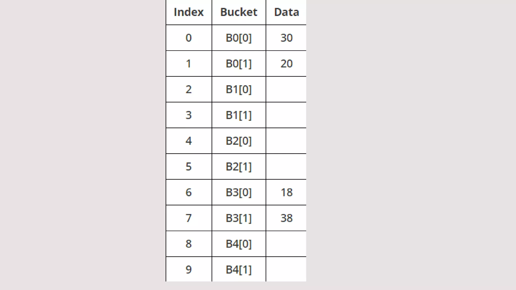Screen dimensions: 516x290
Task: Click the Index column header
Action: tap(189, 12)
